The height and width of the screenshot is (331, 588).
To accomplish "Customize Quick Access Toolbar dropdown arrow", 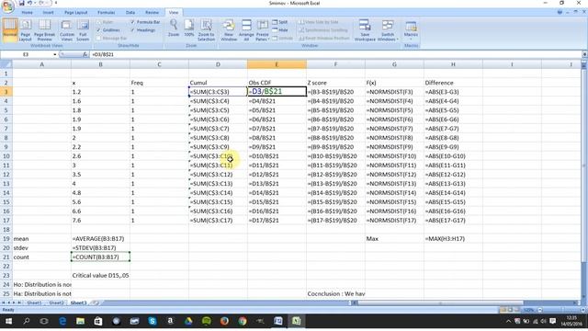I will click(x=56, y=3).
